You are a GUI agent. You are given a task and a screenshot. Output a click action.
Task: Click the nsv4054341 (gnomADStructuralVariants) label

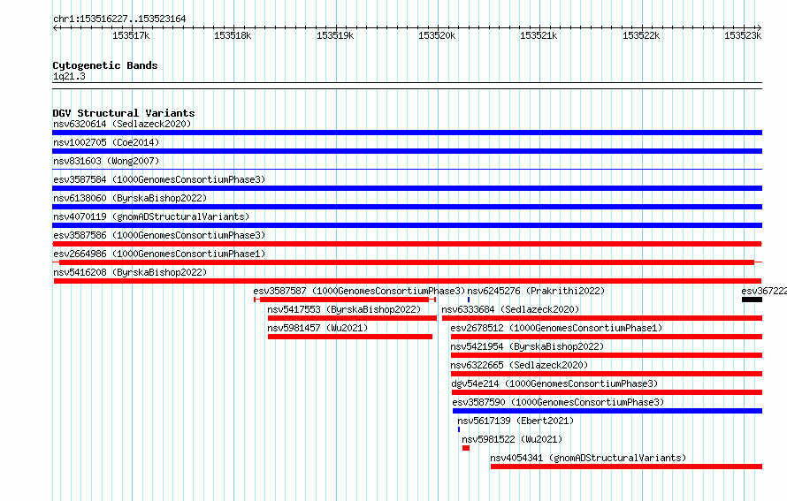coord(588,458)
